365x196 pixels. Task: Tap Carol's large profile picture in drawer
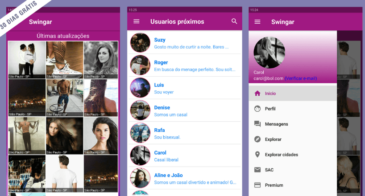[270, 52]
